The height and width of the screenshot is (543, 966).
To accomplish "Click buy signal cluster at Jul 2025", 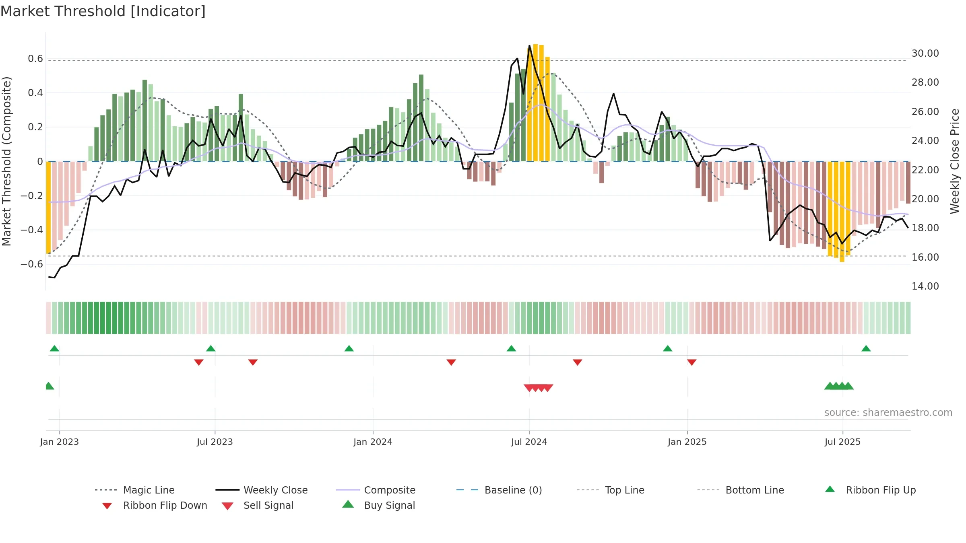I will pos(839,386).
